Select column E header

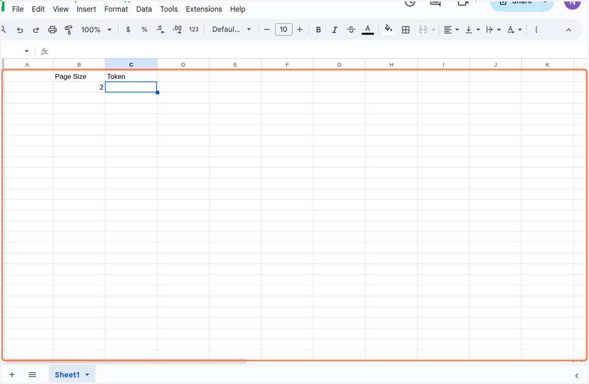click(235, 65)
